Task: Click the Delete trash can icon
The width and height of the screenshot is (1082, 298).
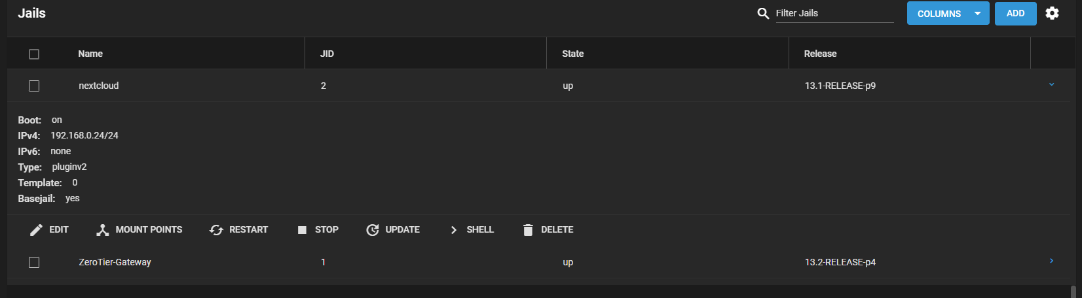Action: [528, 230]
